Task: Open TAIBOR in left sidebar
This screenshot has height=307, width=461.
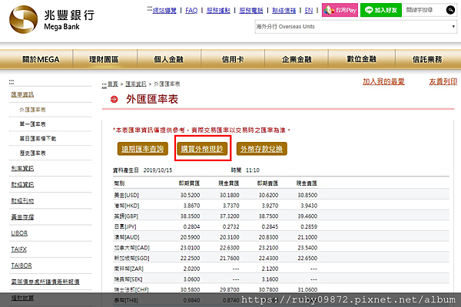Action: pyautogui.click(x=22, y=266)
